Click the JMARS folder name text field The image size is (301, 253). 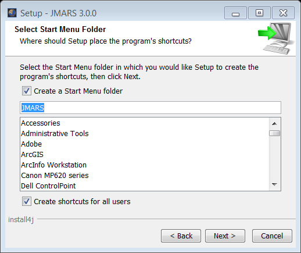pos(150,108)
